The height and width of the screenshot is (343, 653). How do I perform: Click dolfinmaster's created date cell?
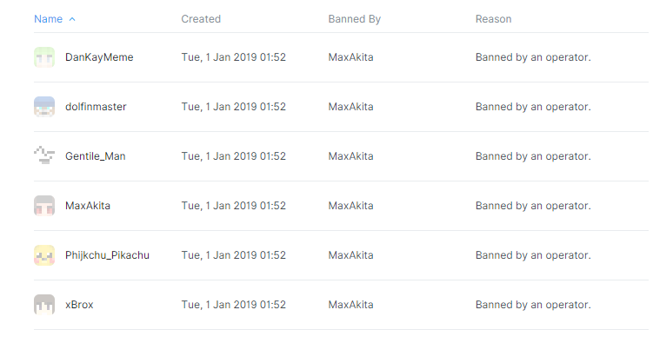pyautogui.click(x=234, y=107)
